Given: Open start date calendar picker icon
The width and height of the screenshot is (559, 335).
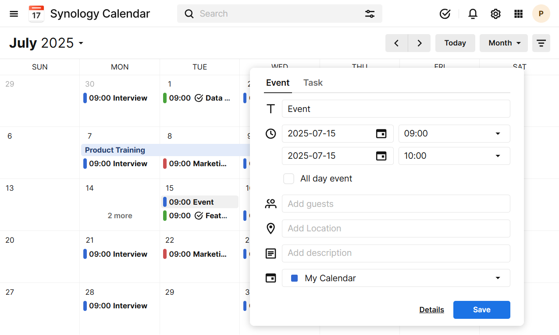Looking at the screenshot, I should 381,134.
